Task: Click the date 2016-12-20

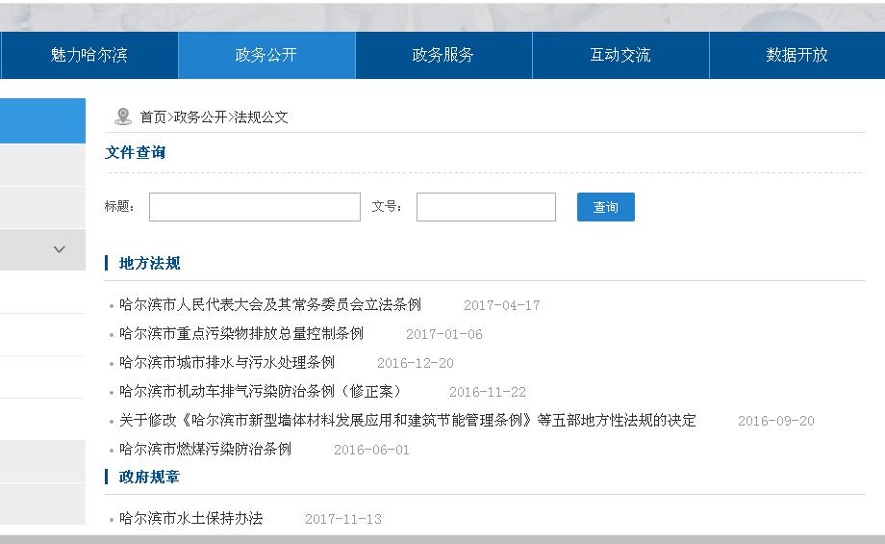Action: (416, 363)
